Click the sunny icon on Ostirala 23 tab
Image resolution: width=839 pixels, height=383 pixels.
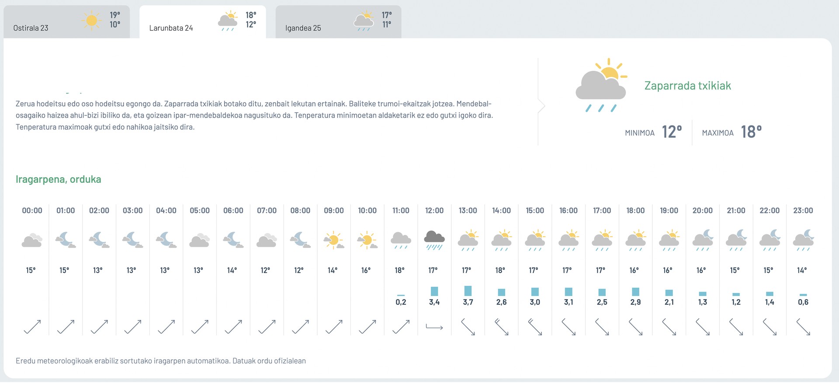coord(92,20)
